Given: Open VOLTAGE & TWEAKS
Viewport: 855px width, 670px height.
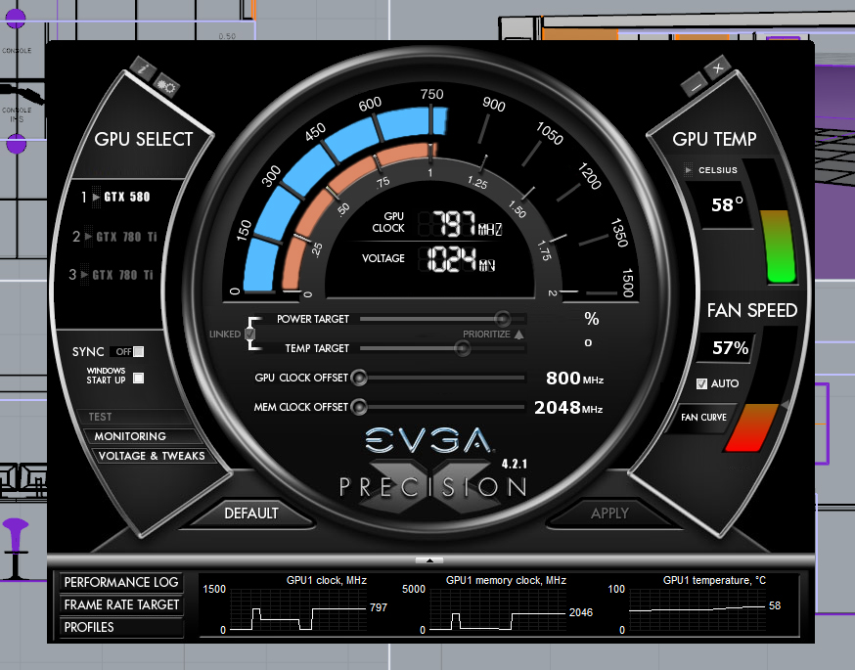Looking at the screenshot, I should (x=152, y=456).
